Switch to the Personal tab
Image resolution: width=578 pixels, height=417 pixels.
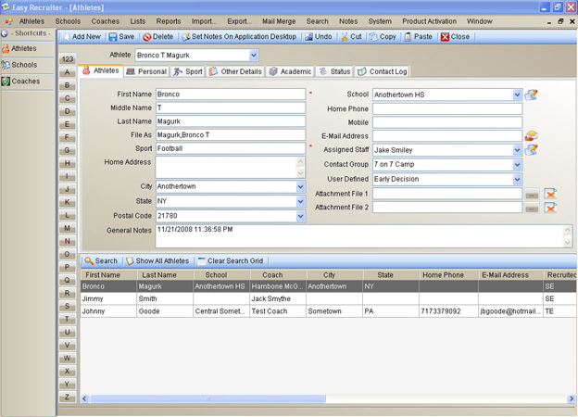point(146,71)
